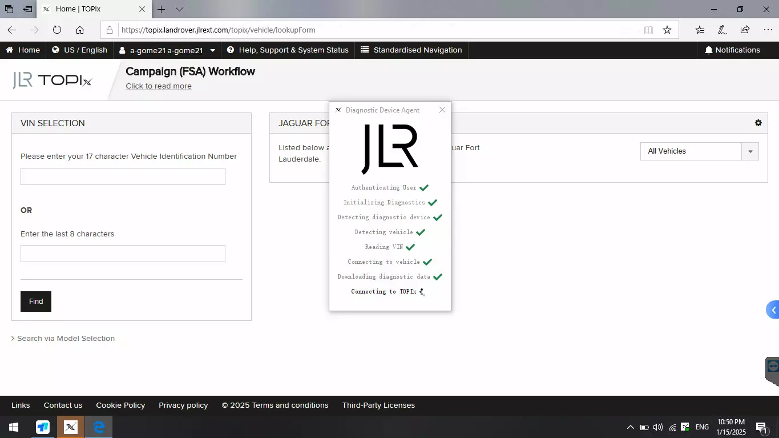
Task: Open the TOPIx app in taskbar
Action: (71, 427)
